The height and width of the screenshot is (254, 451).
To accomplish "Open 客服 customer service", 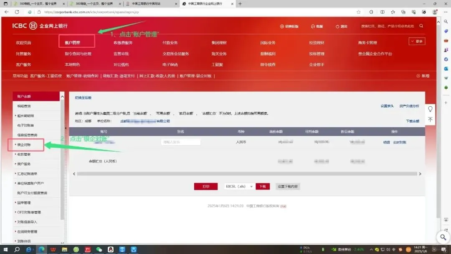I will pyautogui.click(x=317, y=26).
